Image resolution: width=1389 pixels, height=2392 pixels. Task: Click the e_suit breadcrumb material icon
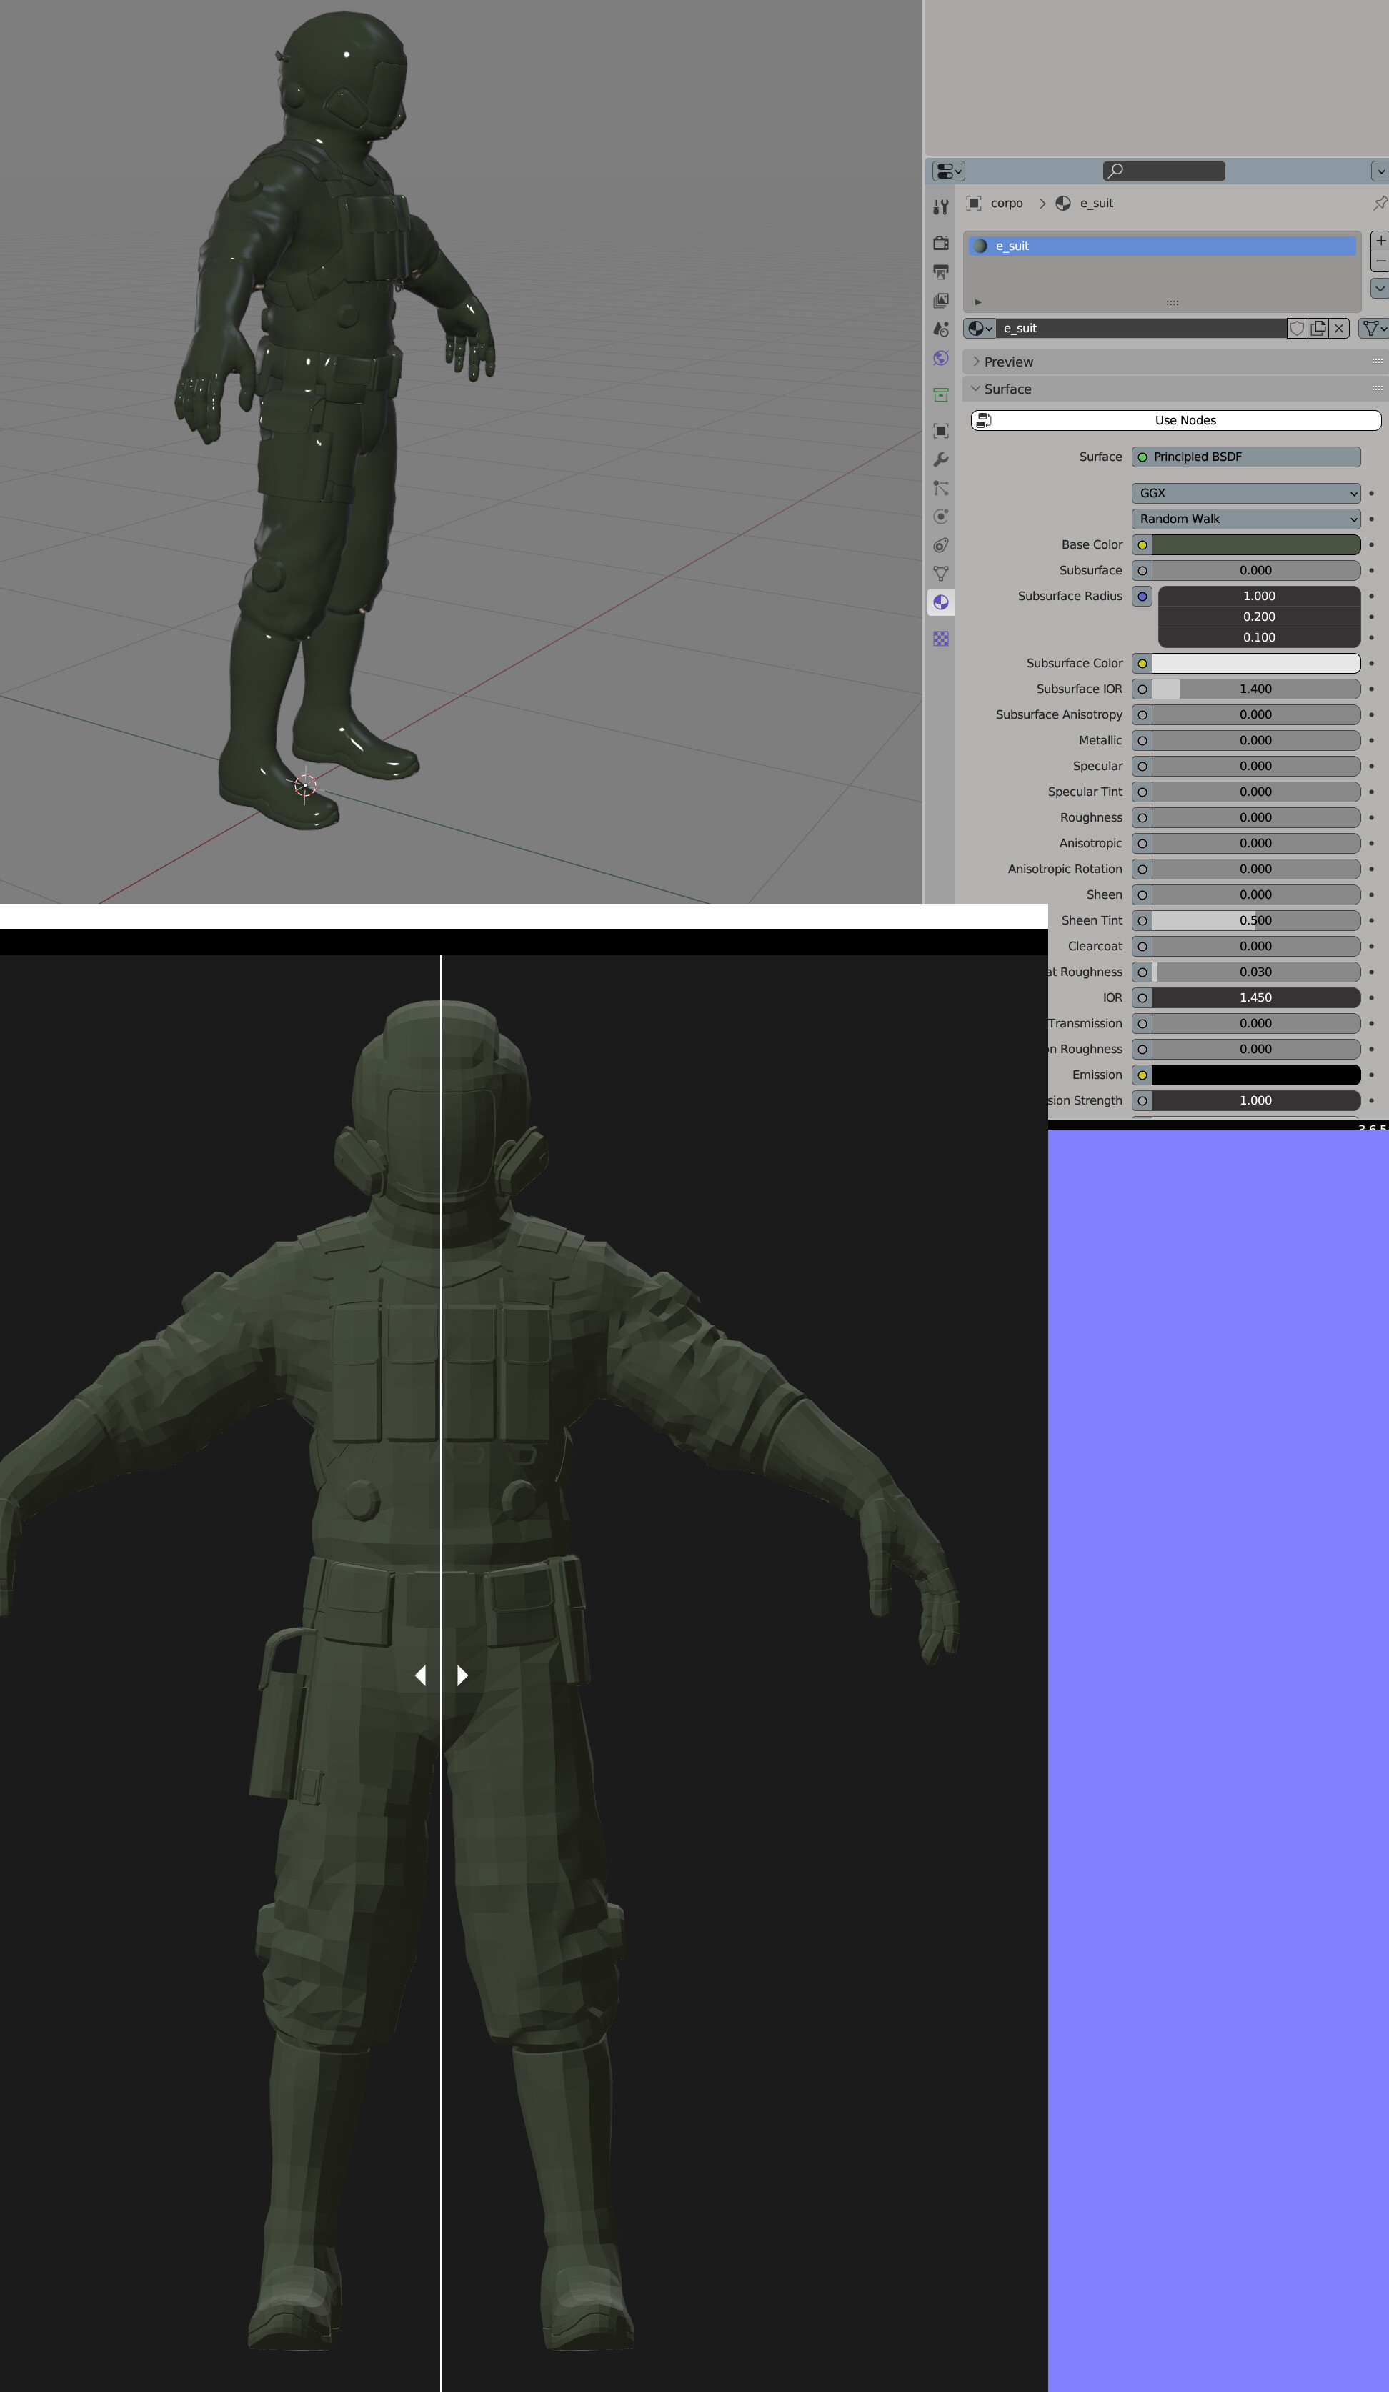1063,203
